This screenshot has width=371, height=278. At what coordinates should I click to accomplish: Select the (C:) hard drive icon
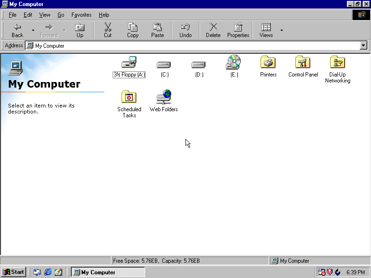pos(164,64)
